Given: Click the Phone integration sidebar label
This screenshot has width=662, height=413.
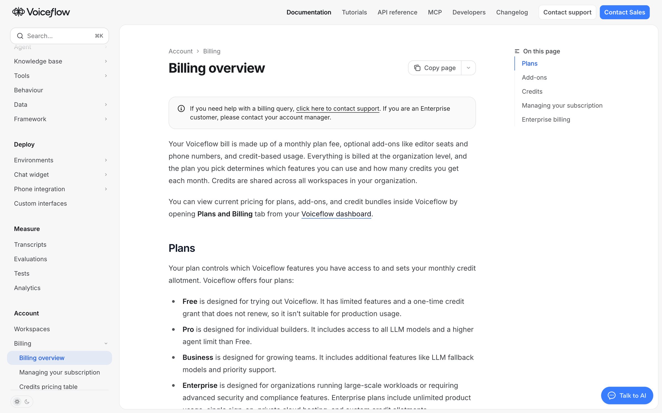Looking at the screenshot, I should (x=39, y=189).
